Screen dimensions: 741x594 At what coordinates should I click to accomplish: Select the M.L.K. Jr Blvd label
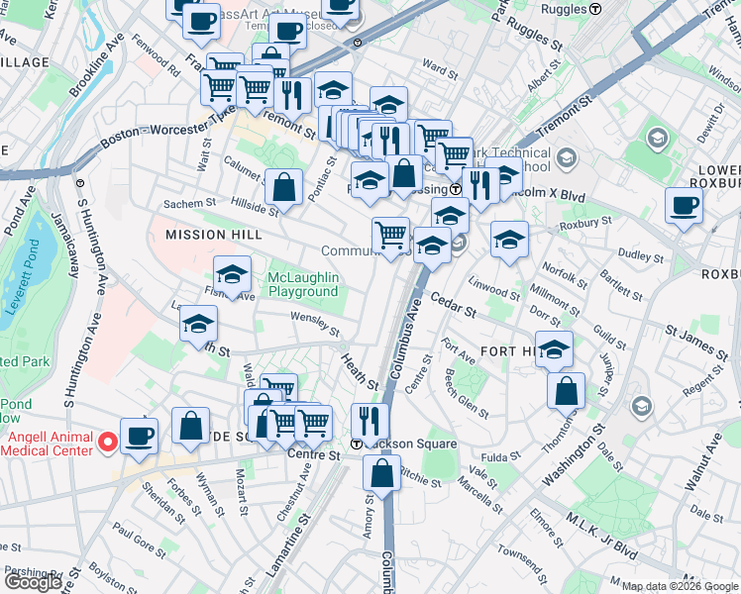click(x=601, y=536)
